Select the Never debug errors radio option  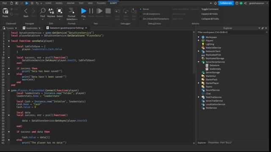click(x=141, y=9)
